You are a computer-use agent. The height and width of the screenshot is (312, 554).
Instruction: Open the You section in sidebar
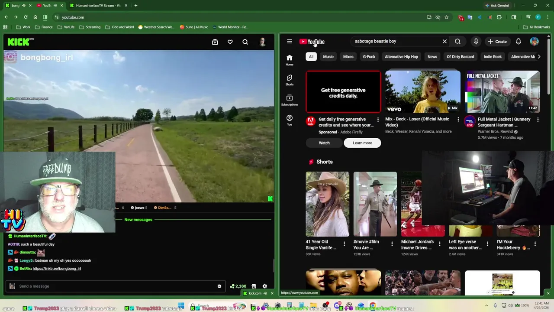click(290, 120)
